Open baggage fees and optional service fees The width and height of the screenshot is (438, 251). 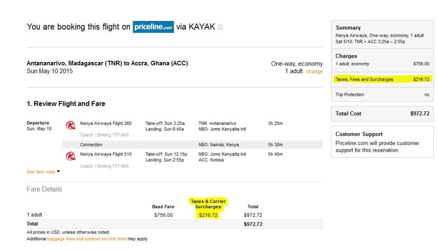click(x=86, y=239)
